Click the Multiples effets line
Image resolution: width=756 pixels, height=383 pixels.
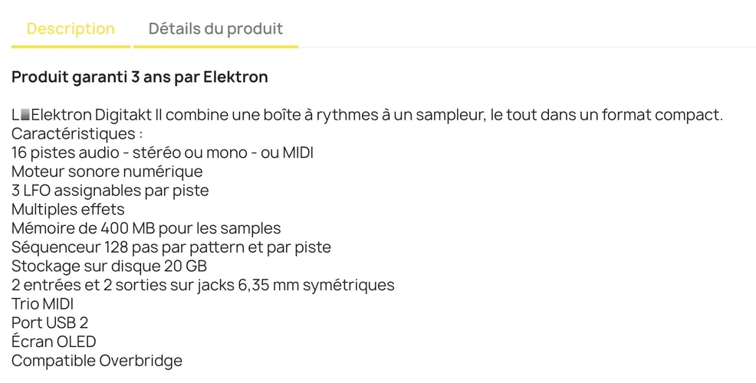pyautogui.click(x=68, y=209)
